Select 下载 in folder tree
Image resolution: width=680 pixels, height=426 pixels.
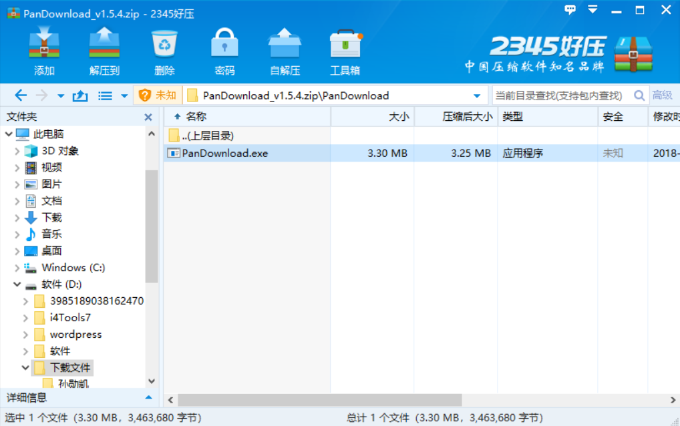tap(51, 218)
